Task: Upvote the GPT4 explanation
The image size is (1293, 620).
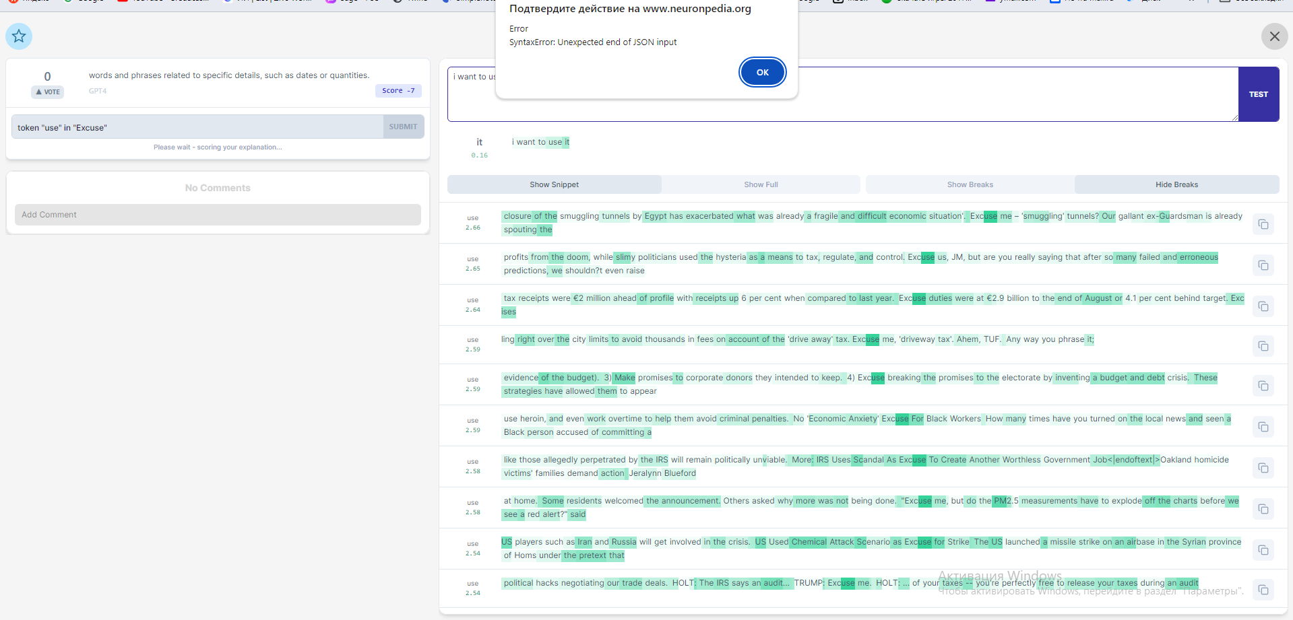Action: [47, 92]
